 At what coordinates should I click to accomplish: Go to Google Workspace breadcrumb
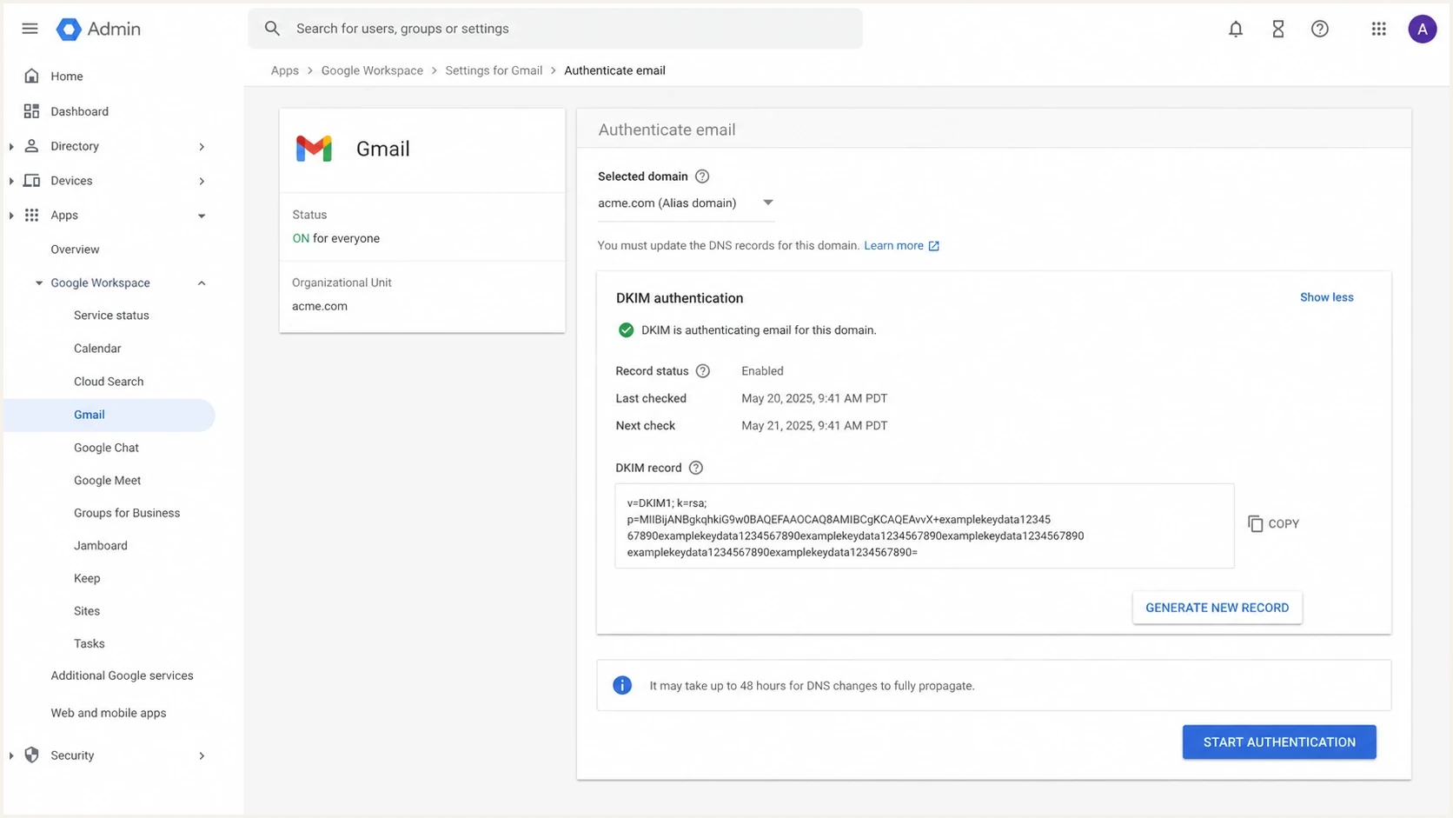(372, 70)
